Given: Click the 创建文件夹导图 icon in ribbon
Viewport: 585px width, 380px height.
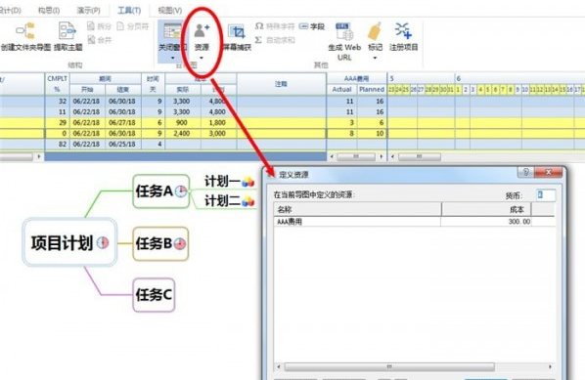Looking at the screenshot, I should pos(25,31).
